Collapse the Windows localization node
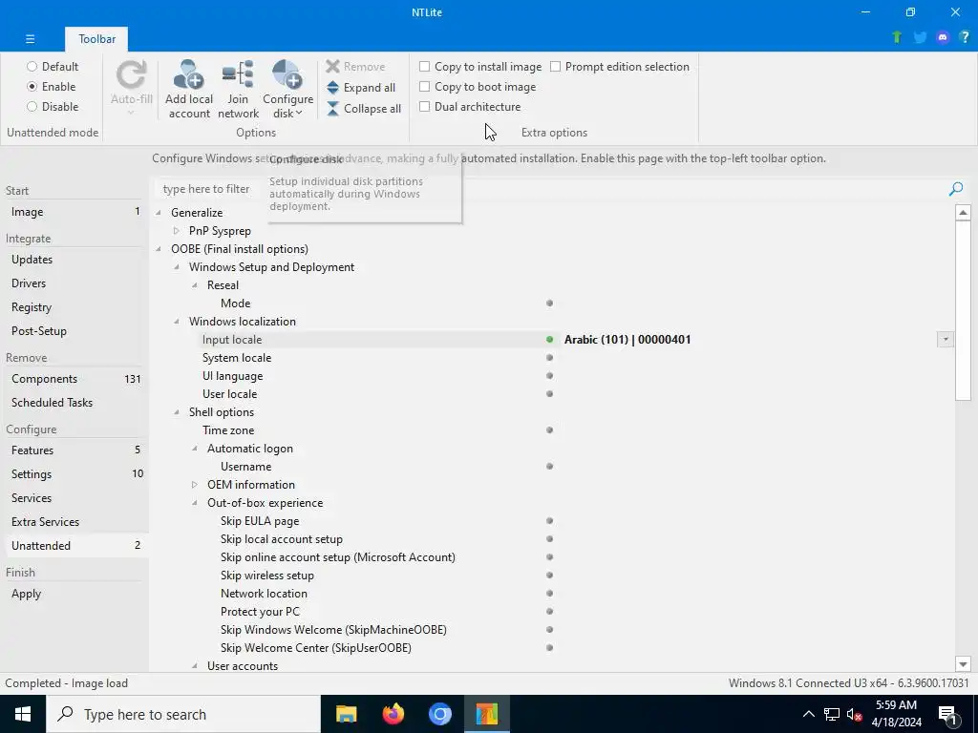The height and width of the screenshot is (733, 978). pyautogui.click(x=177, y=322)
